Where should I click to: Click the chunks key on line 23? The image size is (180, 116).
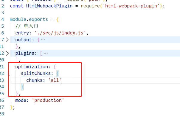click(x=34, y=80)
